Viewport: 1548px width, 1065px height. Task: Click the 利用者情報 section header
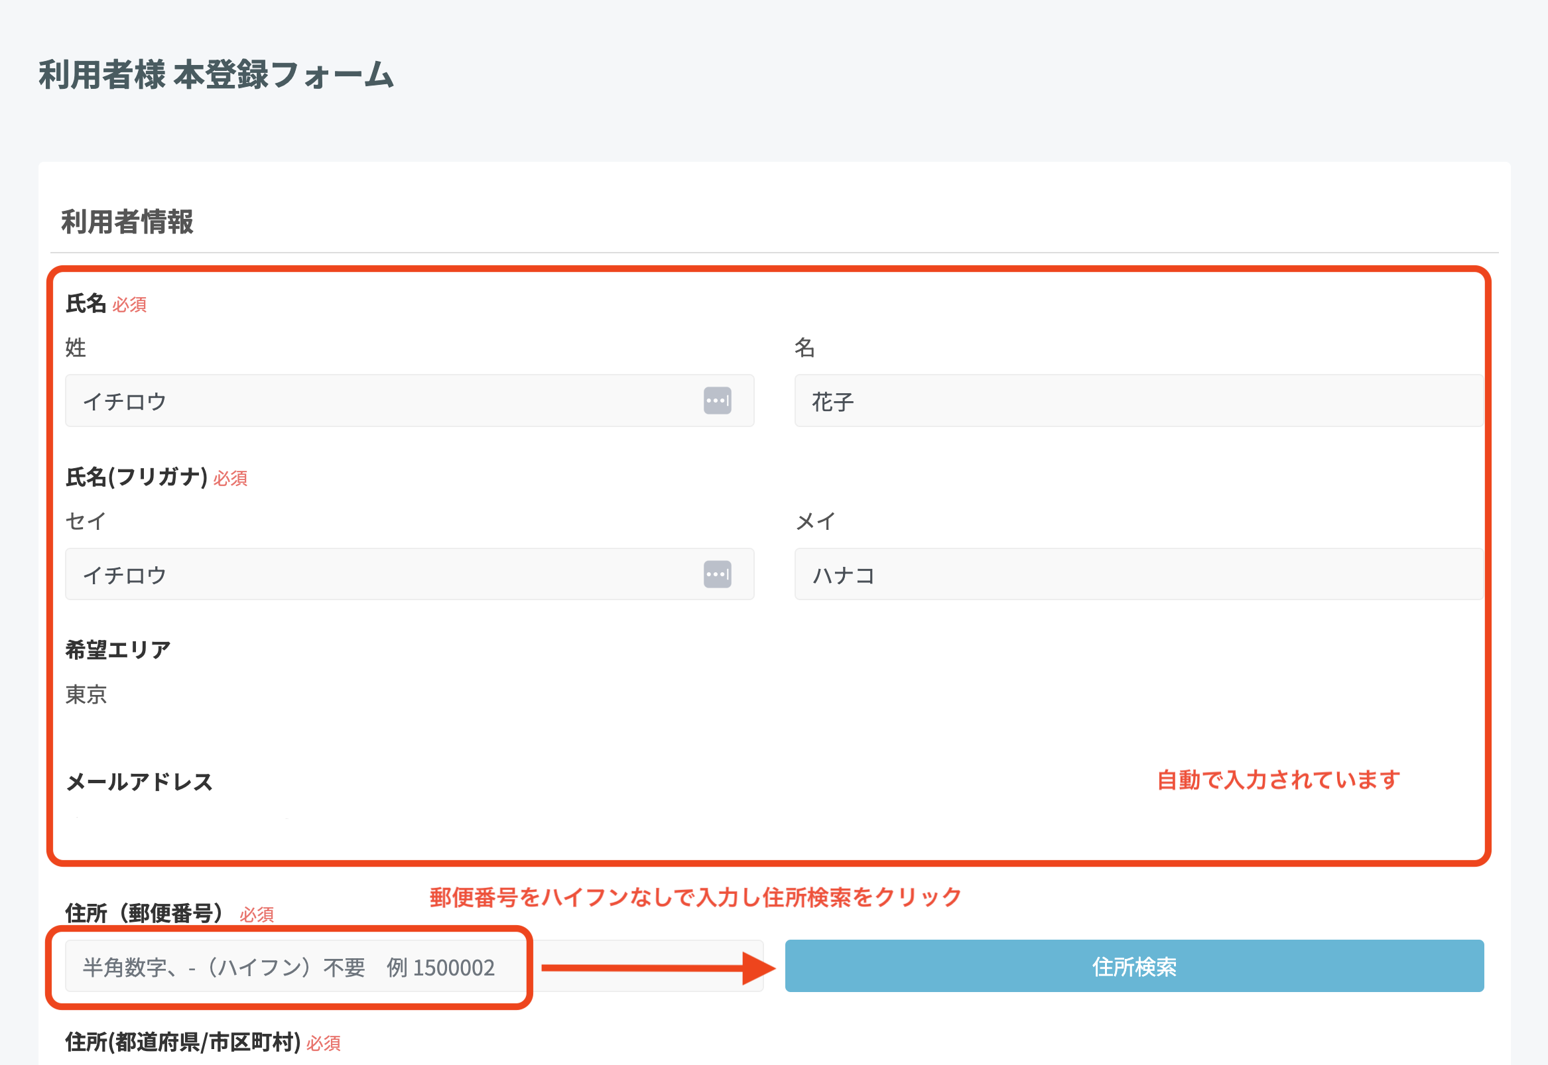point(125,222)
